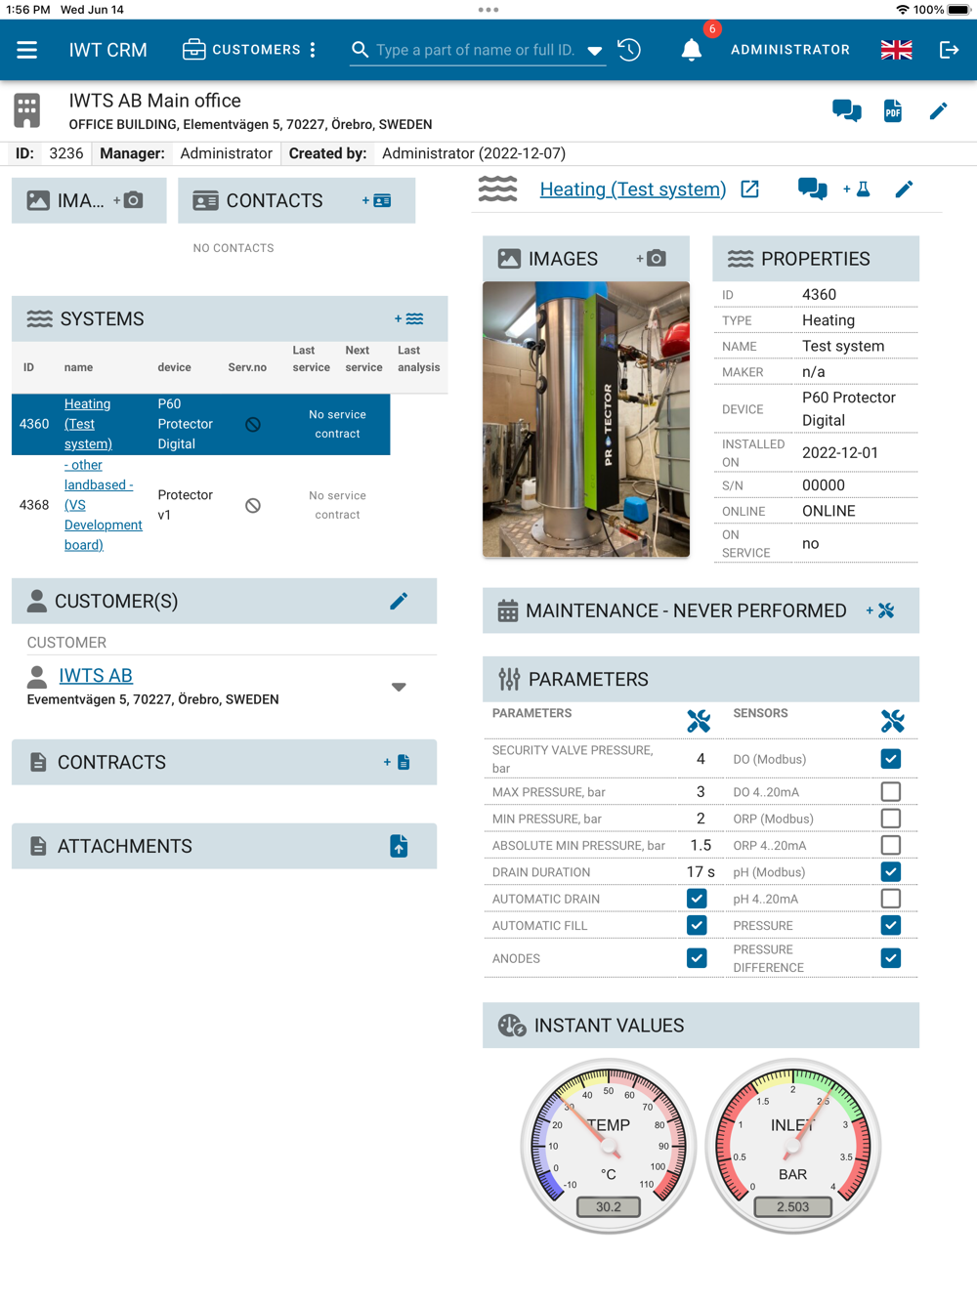Screen dimensions: 977x1303
Task: Open Heating (Test system) row link
Action: (88, 424)
